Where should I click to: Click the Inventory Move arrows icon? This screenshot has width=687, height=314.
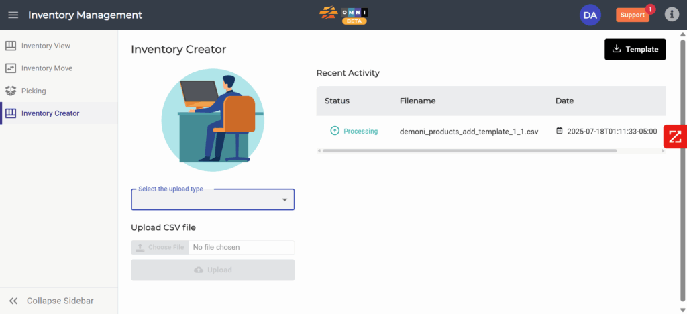[11, 68]
